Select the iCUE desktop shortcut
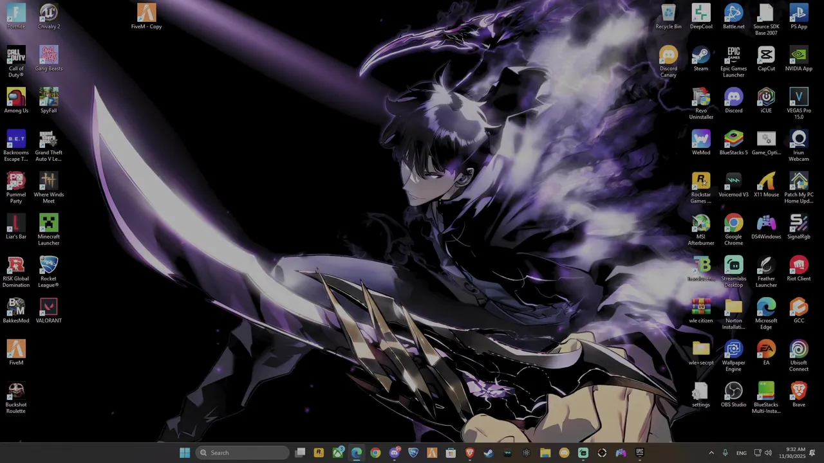The image size is (824, 463). (766, 100)
